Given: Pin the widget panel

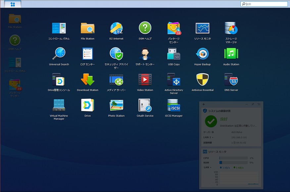Looking at the screenshot, I should [x=253, y=104].
